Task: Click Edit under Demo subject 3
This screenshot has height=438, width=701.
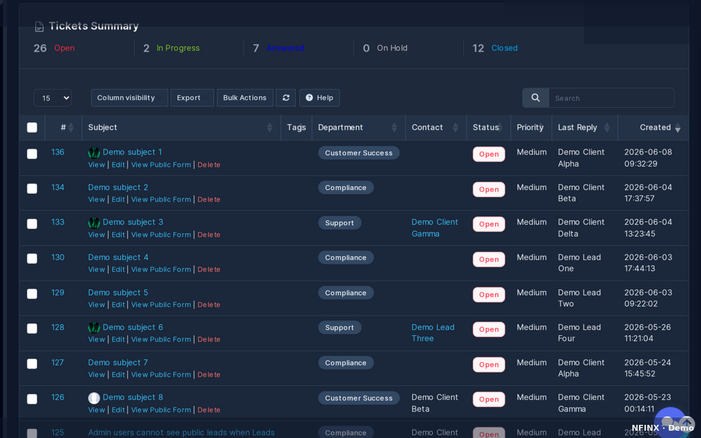Action: tap(118, 235)
